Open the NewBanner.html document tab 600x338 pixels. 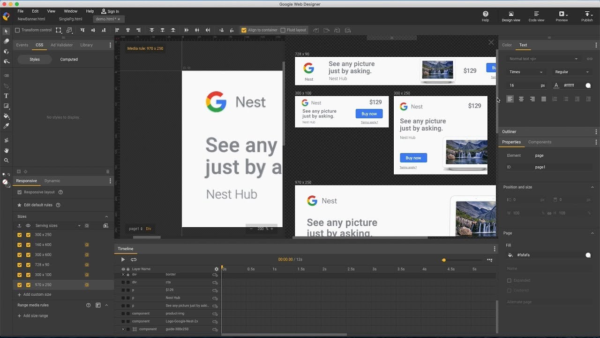pos(31,19)
